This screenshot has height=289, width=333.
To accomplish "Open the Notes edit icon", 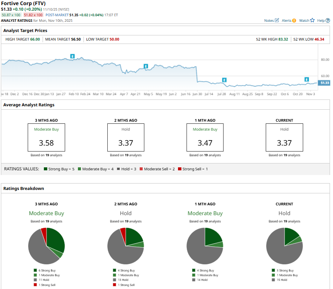I will coord(277,20).
